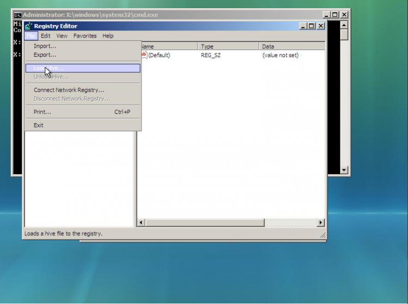Click the horizontal scrollbar left arrow
Image resolution: width=408 pixels, height=304 pixels.
pyautogui.click(x=141, y=223)
